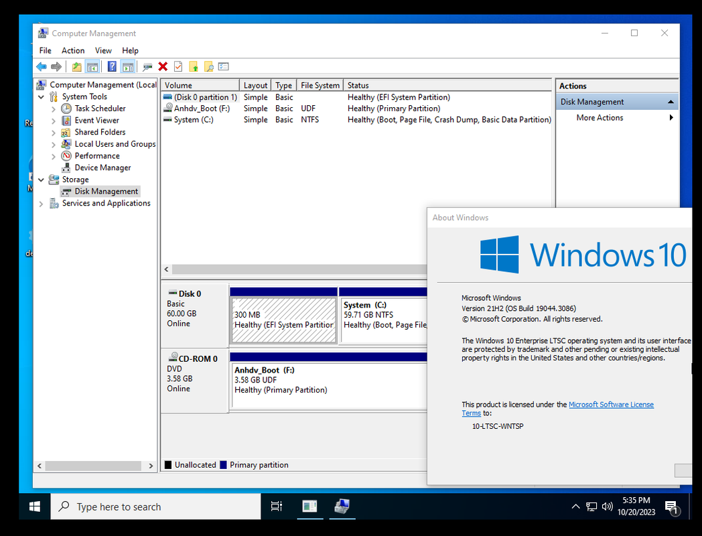Select the Anhdv_Boot (F:) volume row
This screenshot has width=702, height=536.
pos(356,109)
